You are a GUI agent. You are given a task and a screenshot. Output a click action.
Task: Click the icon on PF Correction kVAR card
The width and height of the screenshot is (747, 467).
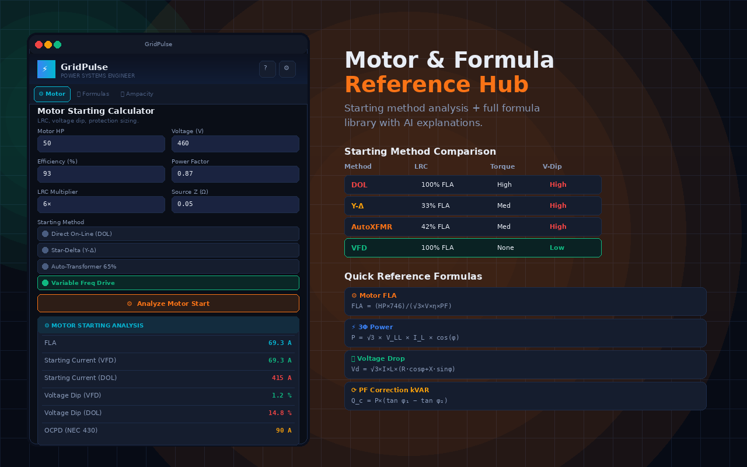click(354, 391)
